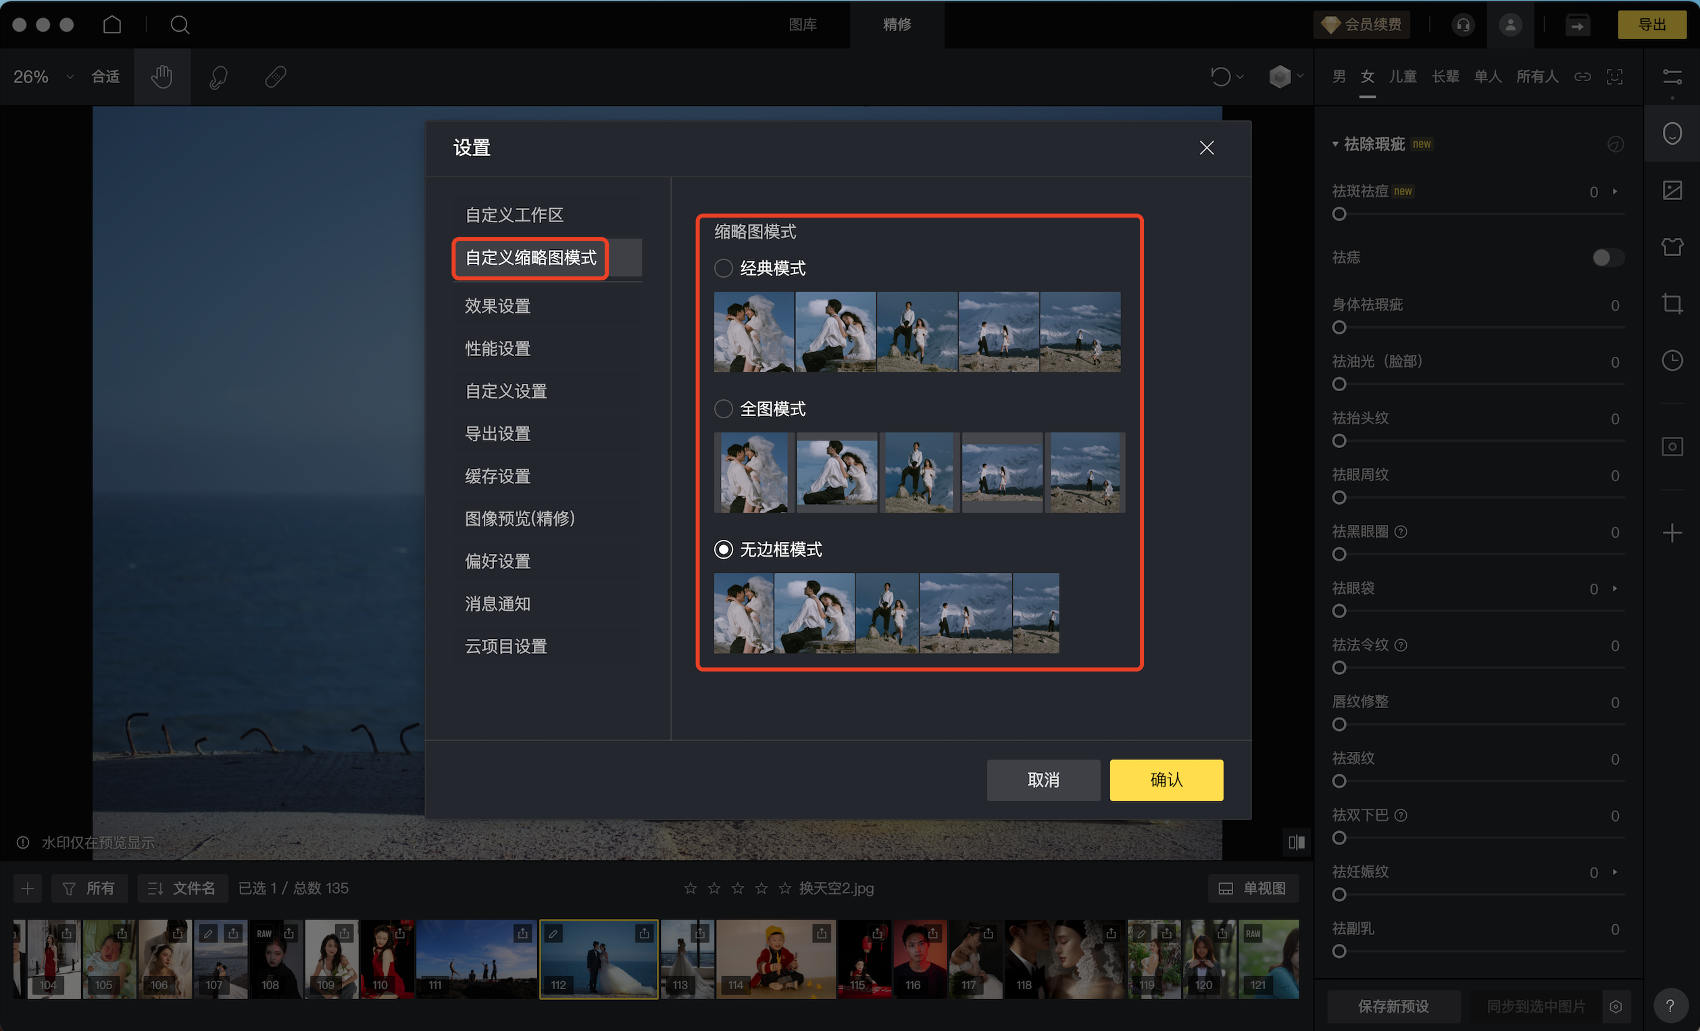Viewport: 1700px width, 1031px height.
Task: Switch to the 图库 tab
Action: [x=803, y=25]
